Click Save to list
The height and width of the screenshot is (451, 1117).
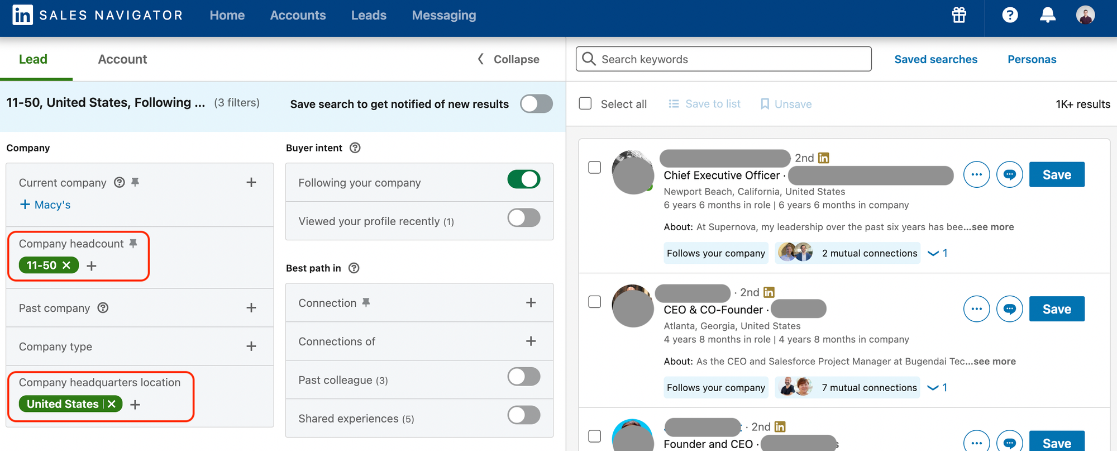pyautogui.click(x=704, y=103)
